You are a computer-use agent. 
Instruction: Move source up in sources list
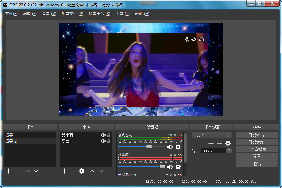[x=92, y=171]
